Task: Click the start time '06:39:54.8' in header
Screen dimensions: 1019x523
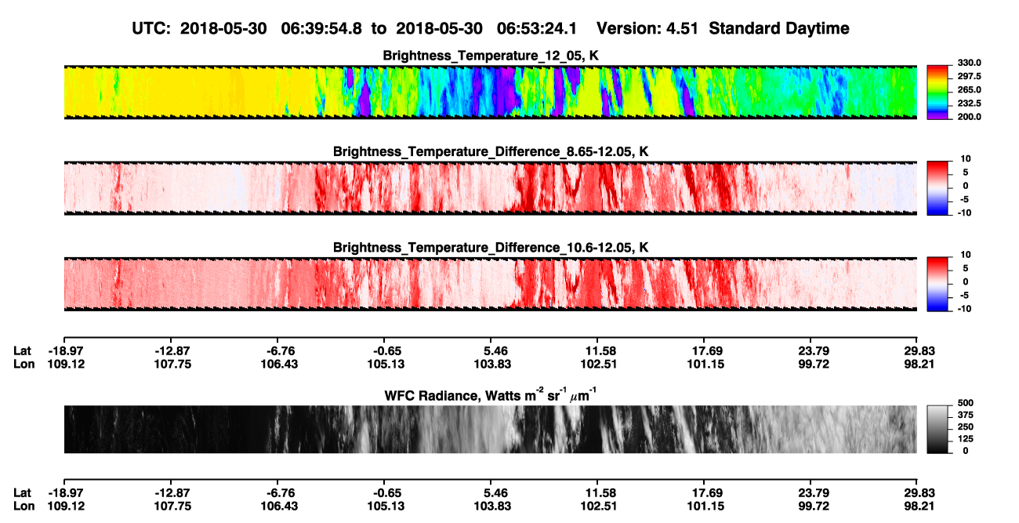Action: [321, 28]
